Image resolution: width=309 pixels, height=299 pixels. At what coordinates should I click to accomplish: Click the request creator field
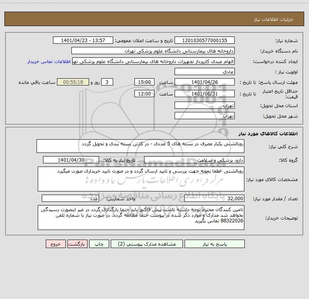click(154, 61)
